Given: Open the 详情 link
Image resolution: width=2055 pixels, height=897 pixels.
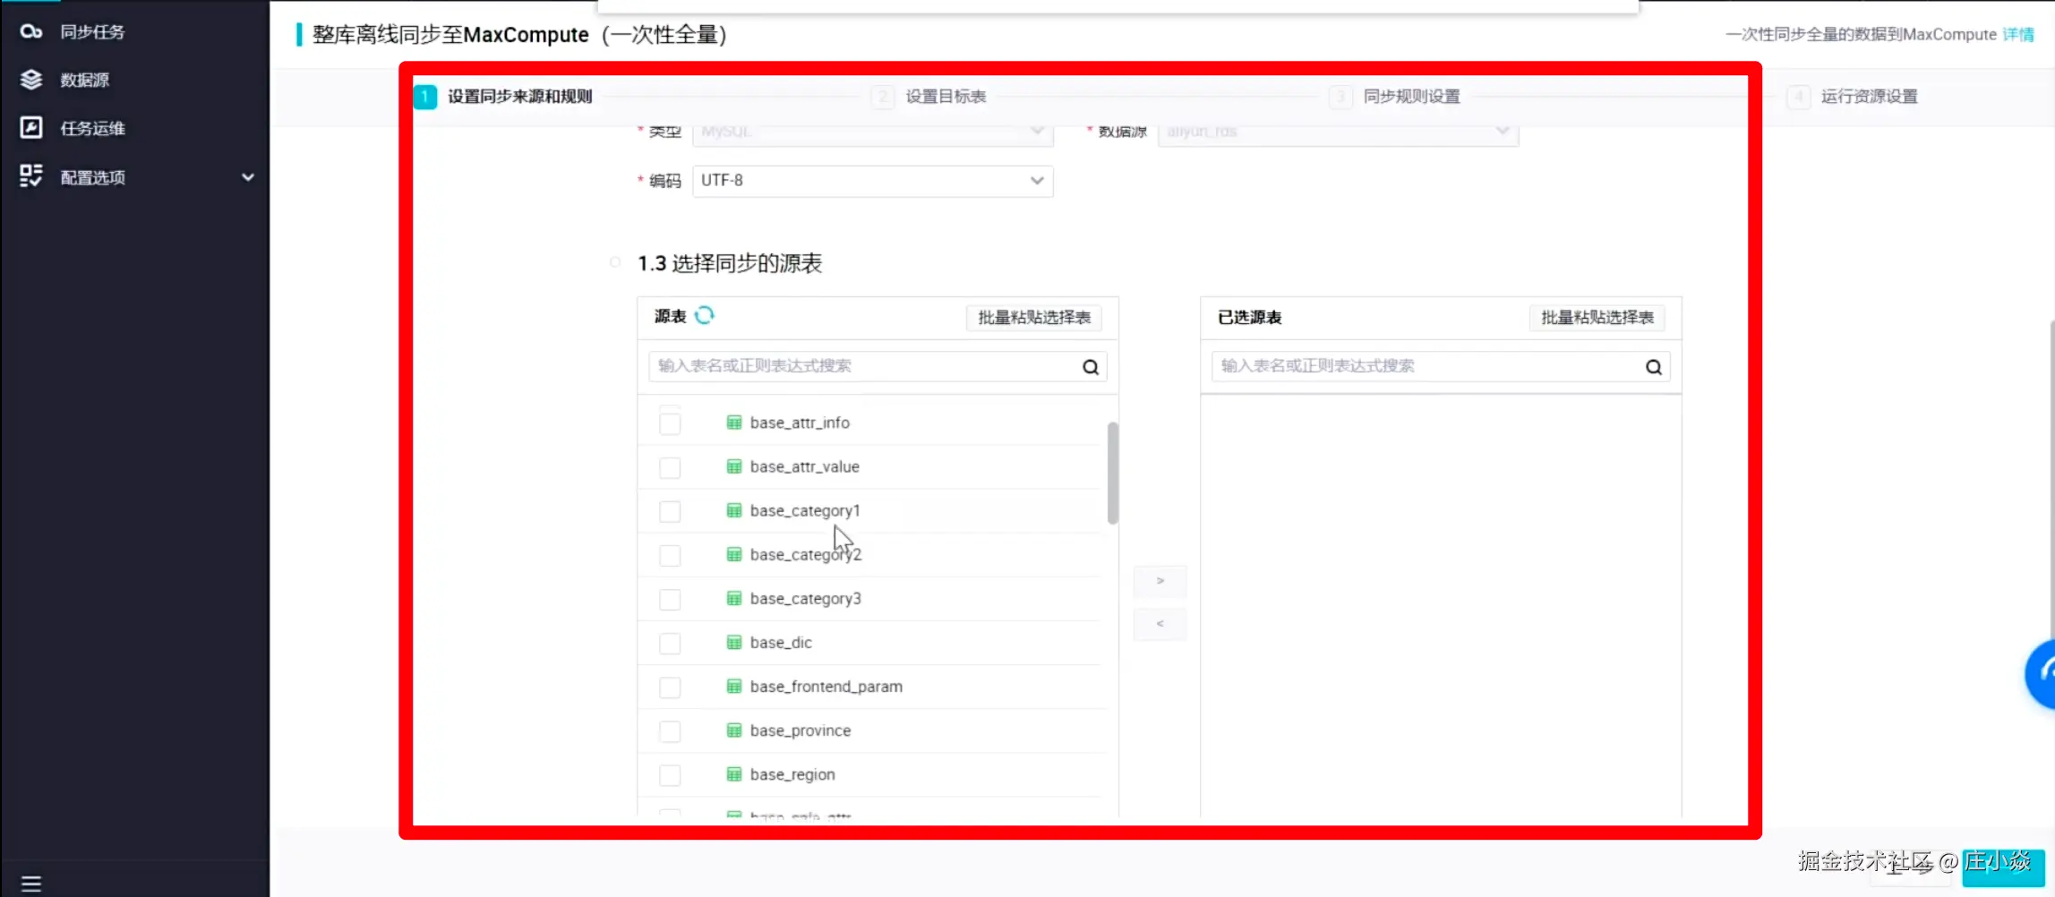Looking at the screenshot, I should pyautogui.click(x=2018, y=34).
